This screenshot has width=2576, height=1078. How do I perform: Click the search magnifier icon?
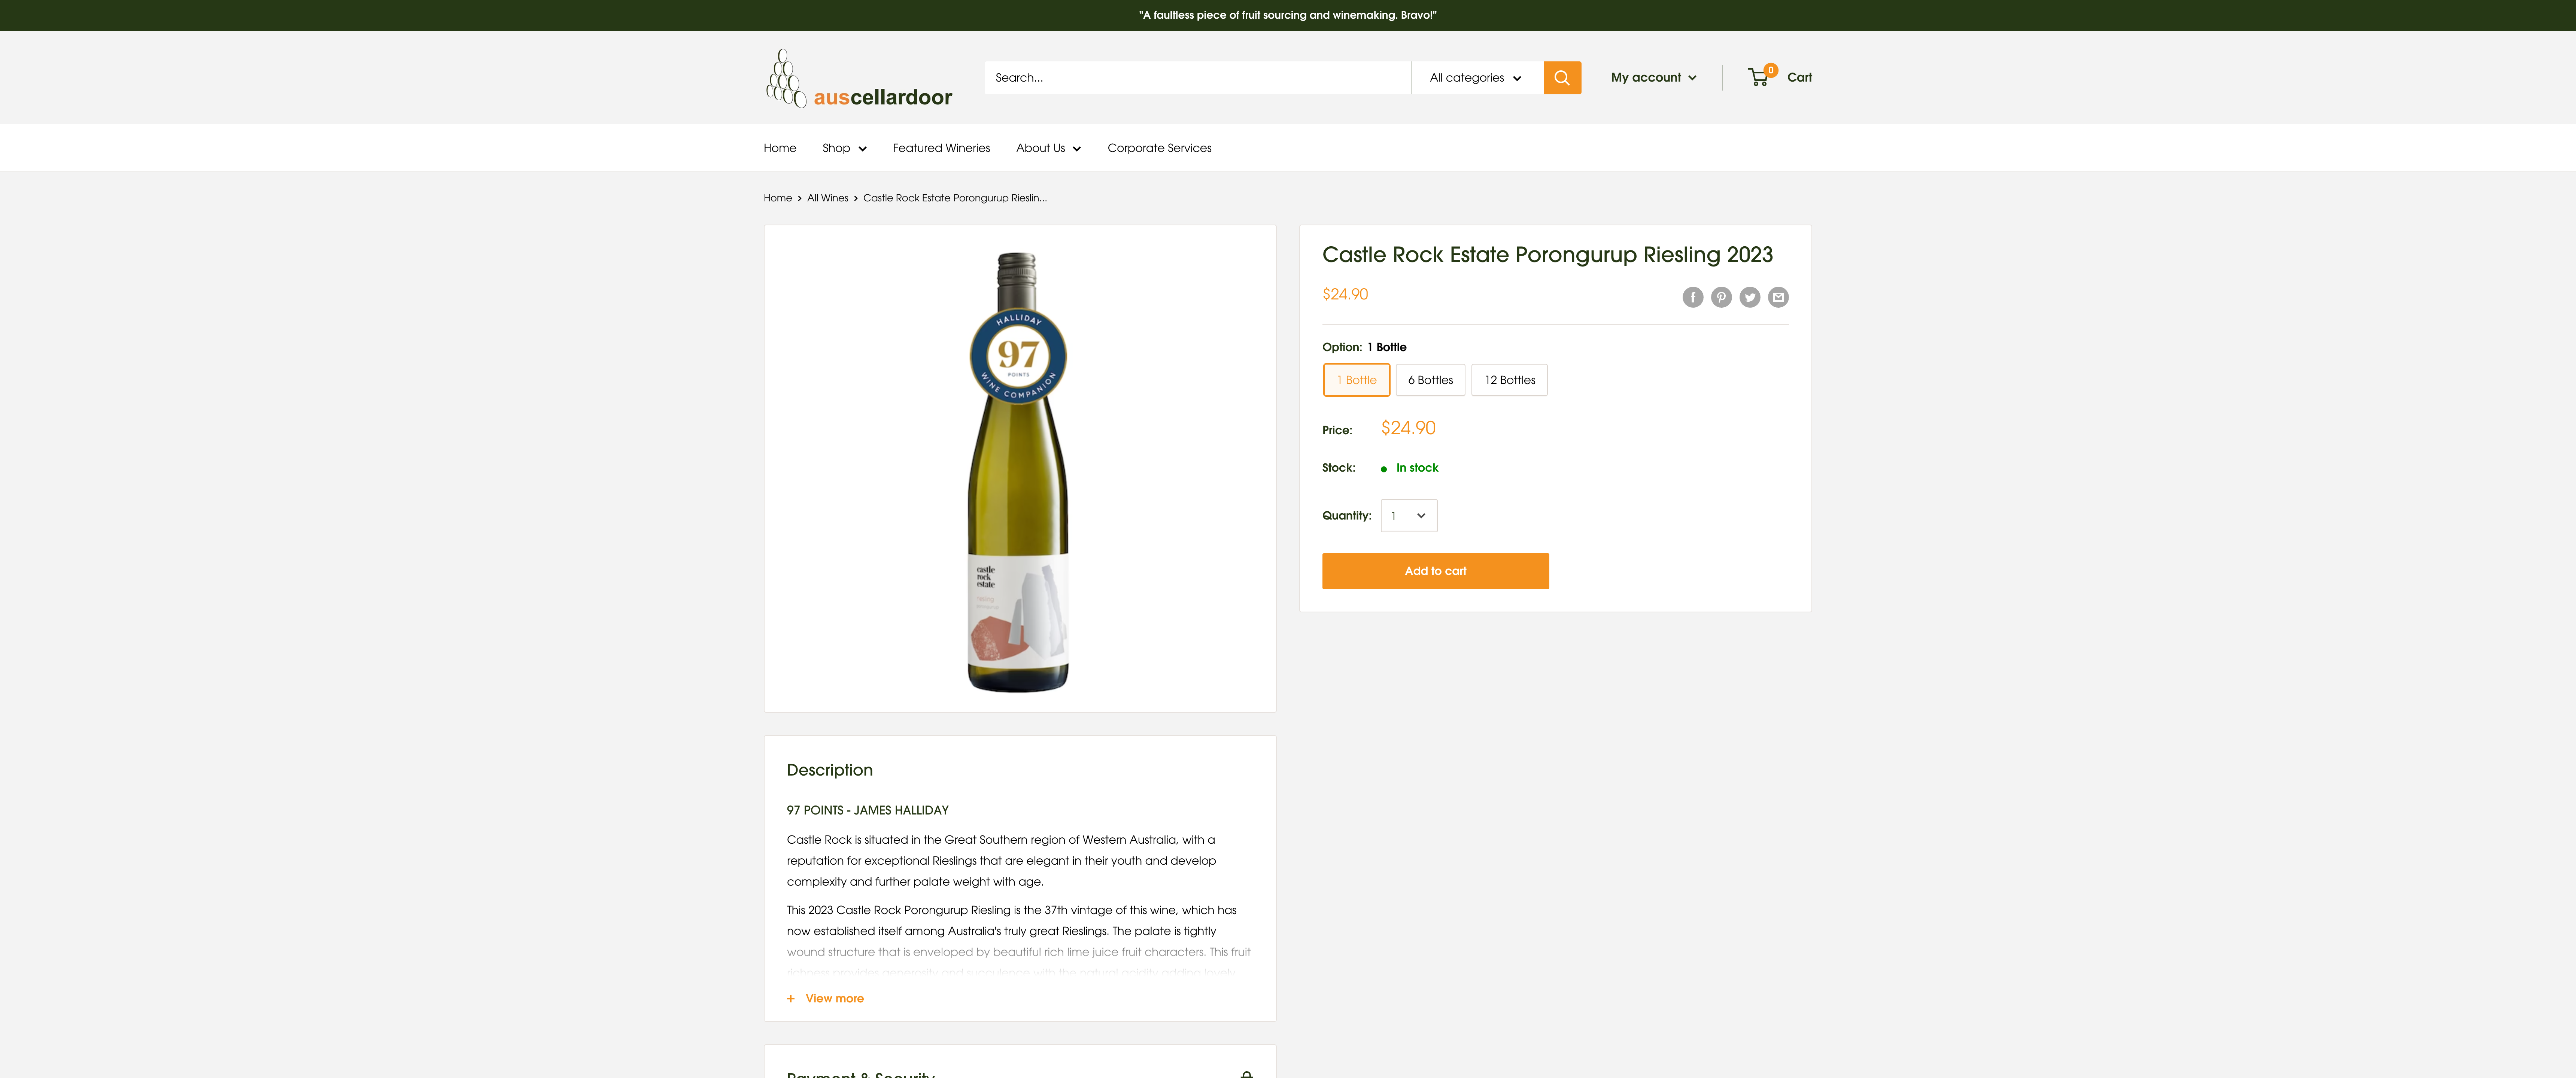(x=1562, y=77)
